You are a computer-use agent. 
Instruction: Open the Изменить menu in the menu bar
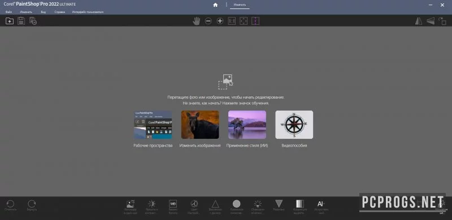(x=26, y=12)
